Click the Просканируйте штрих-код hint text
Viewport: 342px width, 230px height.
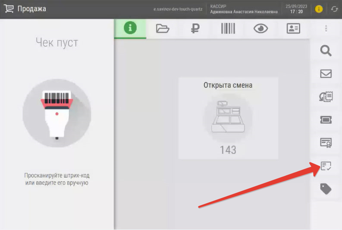click(x=56, y=179)
